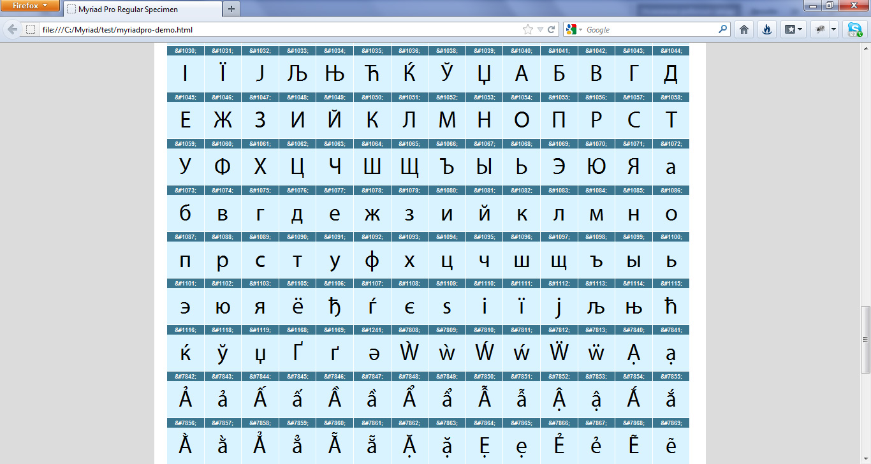Click the Cyrillic Ж glyph cell
Viewport: 871px width, 464px height.
tap(223, 120)
